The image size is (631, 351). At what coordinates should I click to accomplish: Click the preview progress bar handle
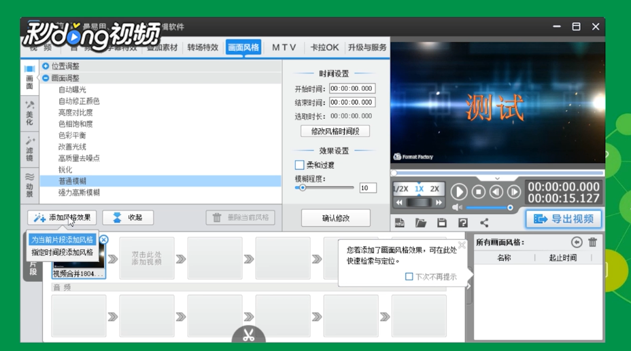[394, 173]
